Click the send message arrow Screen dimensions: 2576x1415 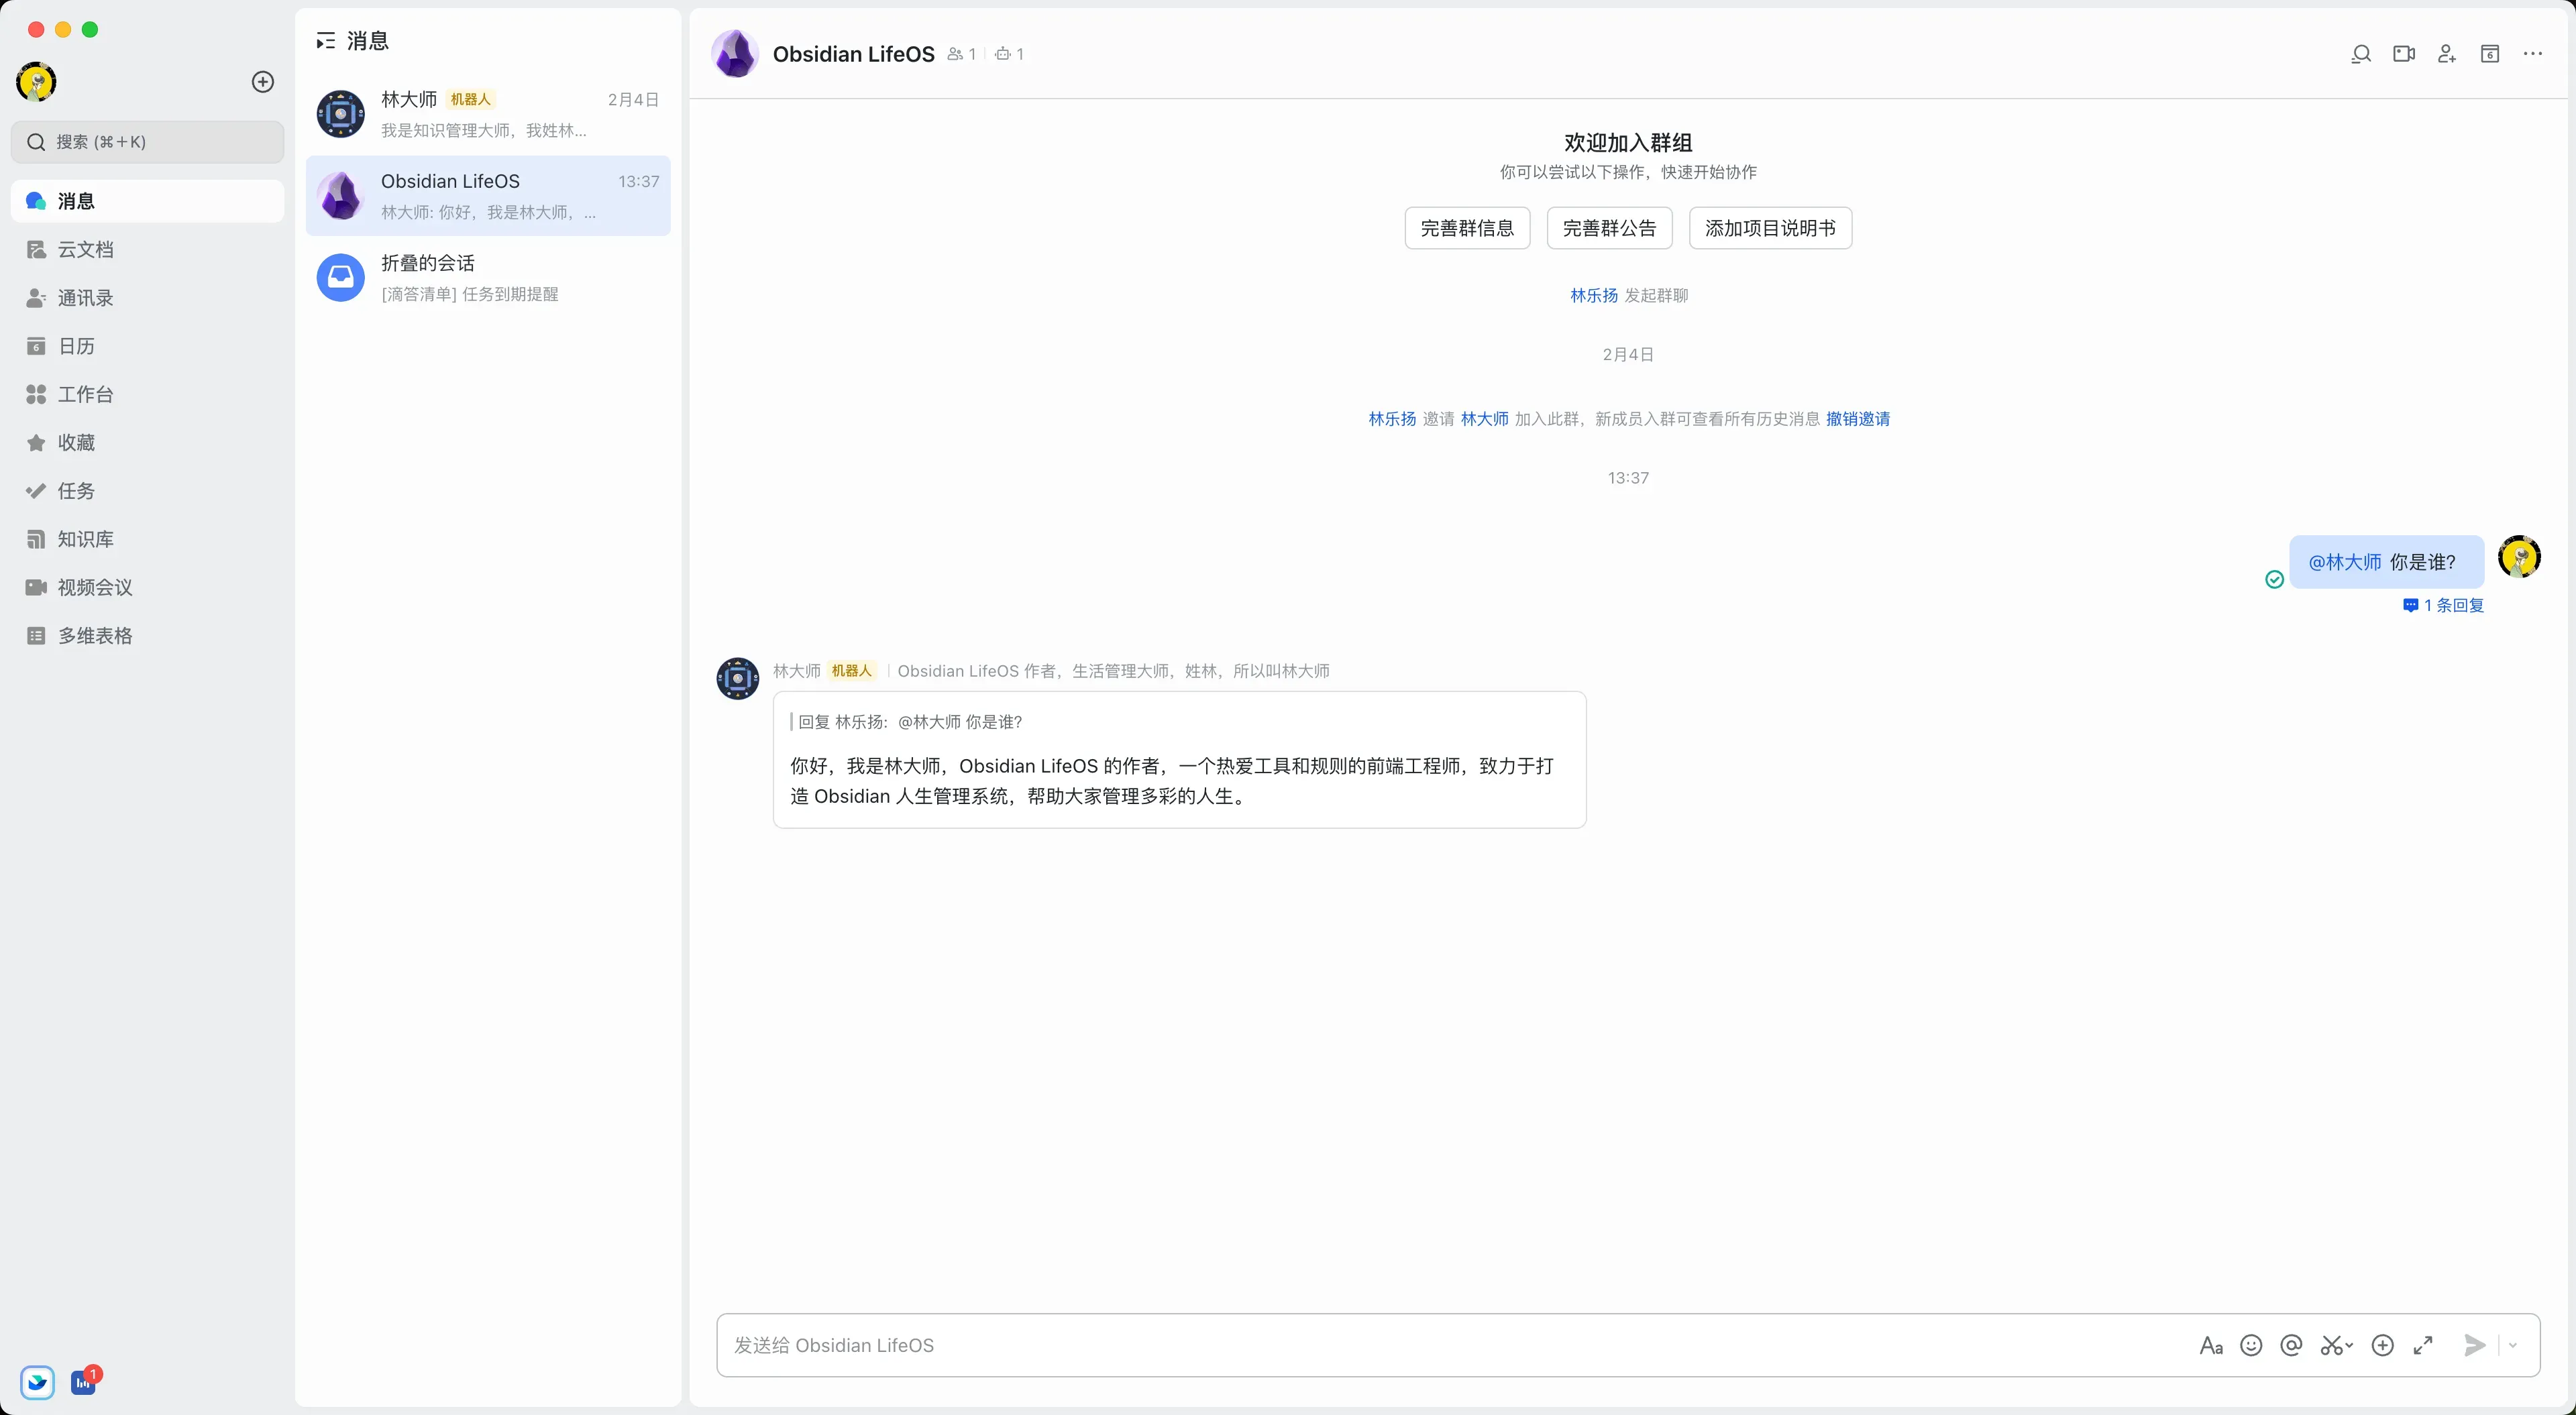coord(2474,1345)
